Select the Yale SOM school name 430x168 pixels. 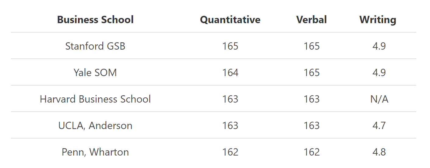coord(95,73)
